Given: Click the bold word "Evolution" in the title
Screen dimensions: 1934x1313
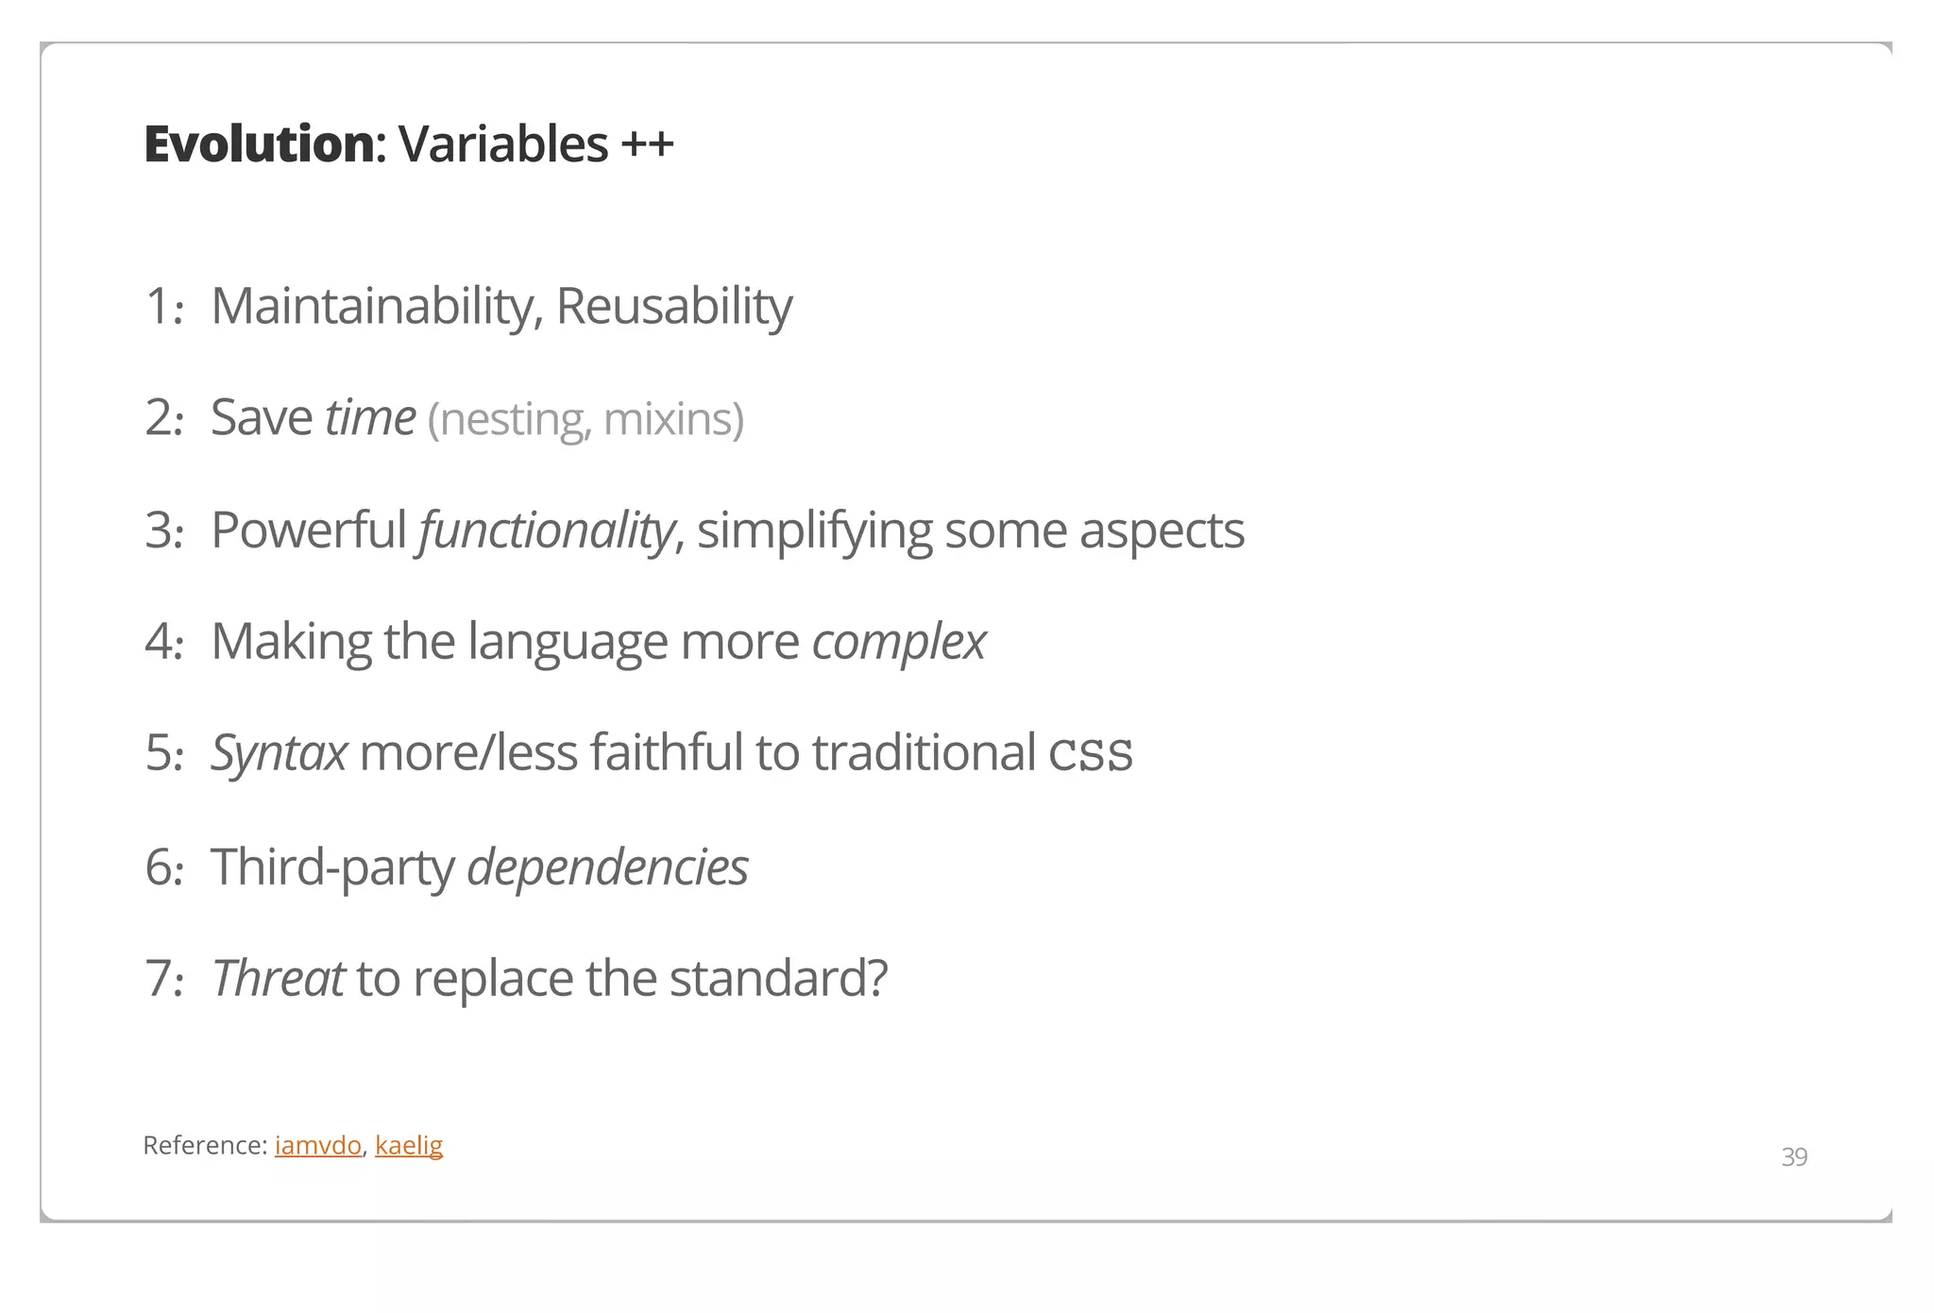Looking at the screenshot, I should [259, 144].
